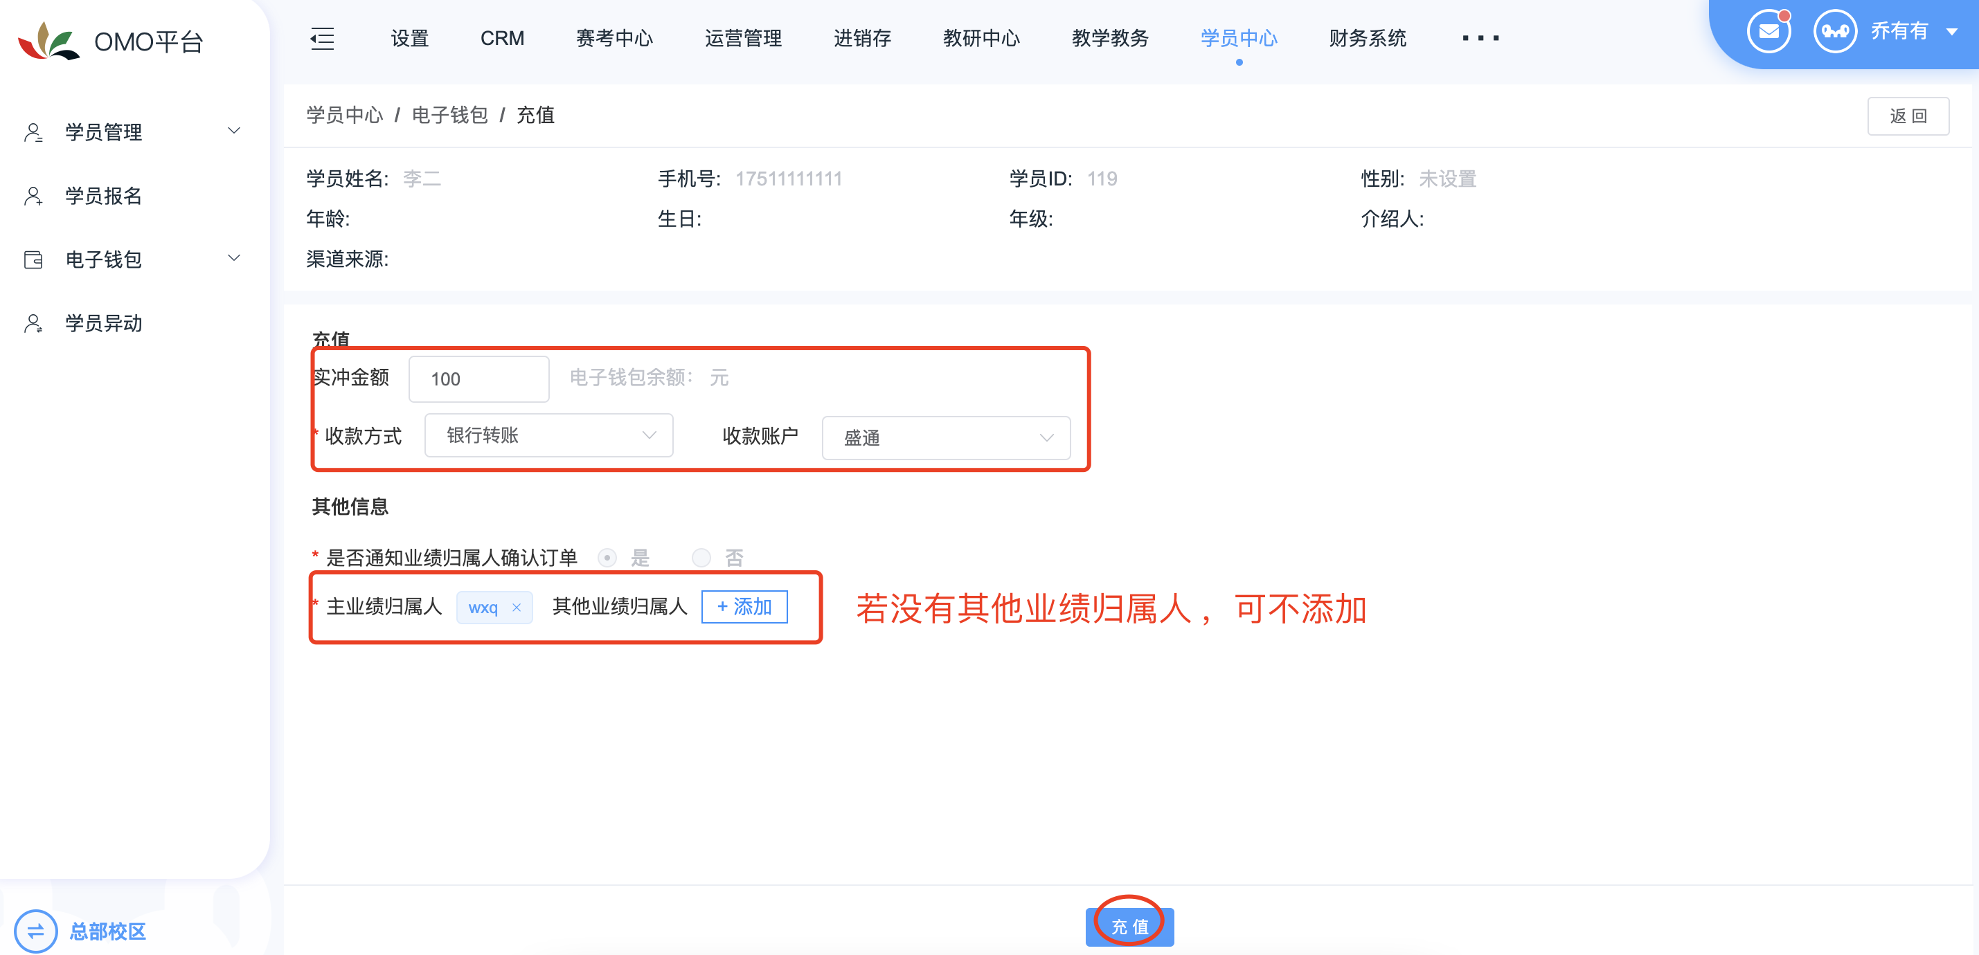
Task: Click the 其他信息 section heading
Action: [350, 507]
